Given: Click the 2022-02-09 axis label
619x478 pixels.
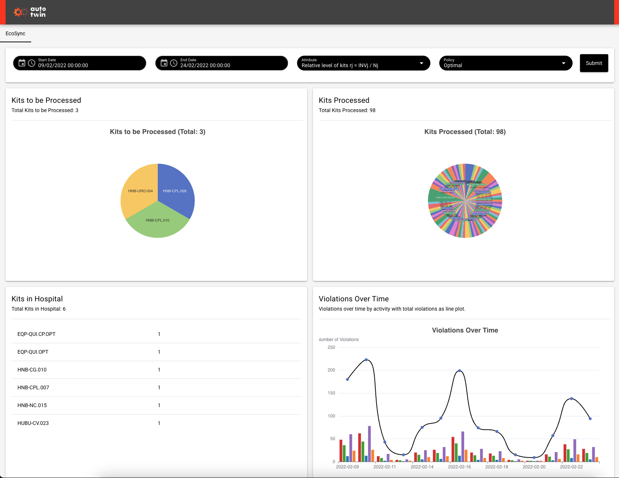Looking at the screenshot, I should [348, 467].
